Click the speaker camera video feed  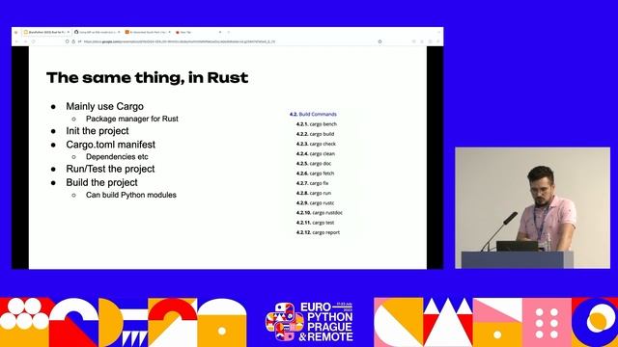[x=532, y=208]
